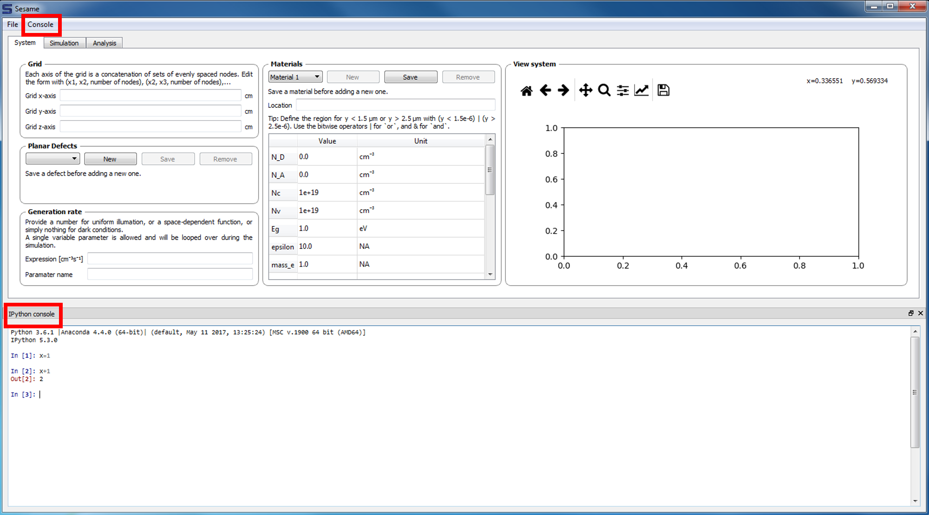Select the N_D value cell 0.0
This screenshot has height=515, width=929.
[x=327, y=156]
